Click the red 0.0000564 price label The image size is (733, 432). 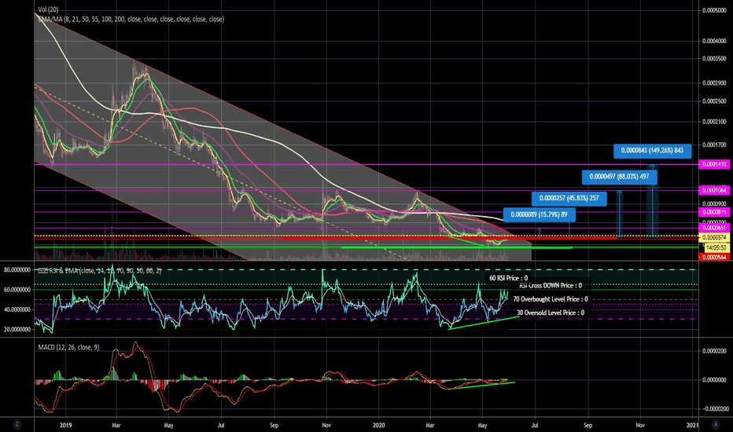pyautogui.click(x=714, y=257)
